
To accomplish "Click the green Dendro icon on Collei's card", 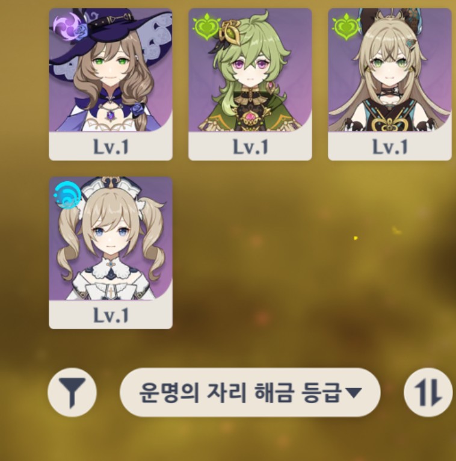I will [206, 26].
